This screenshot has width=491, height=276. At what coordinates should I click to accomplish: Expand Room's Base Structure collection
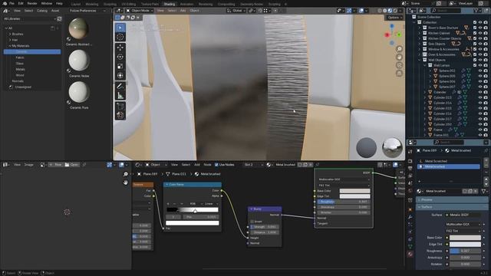(x=420, y=28)
